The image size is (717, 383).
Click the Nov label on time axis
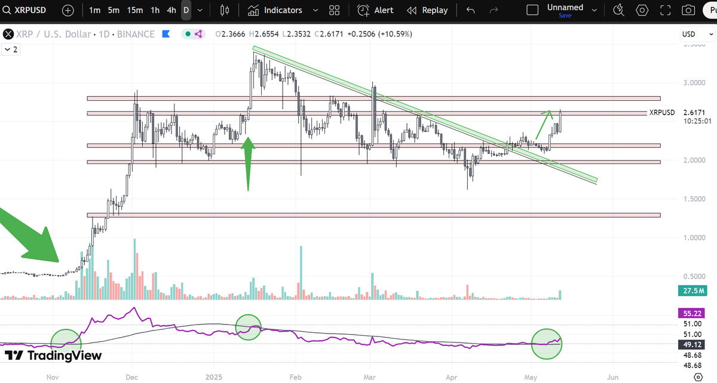coord(53,378)
